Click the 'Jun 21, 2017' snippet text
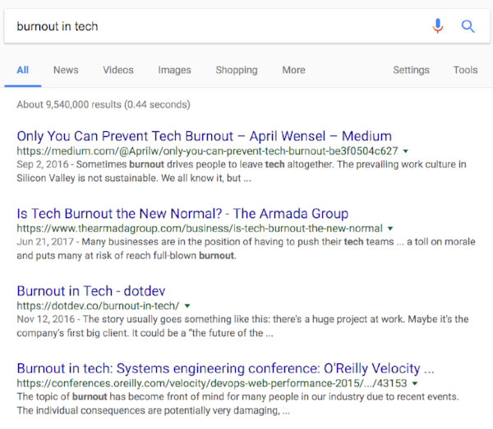493x429 pixels. pos(246,249)
